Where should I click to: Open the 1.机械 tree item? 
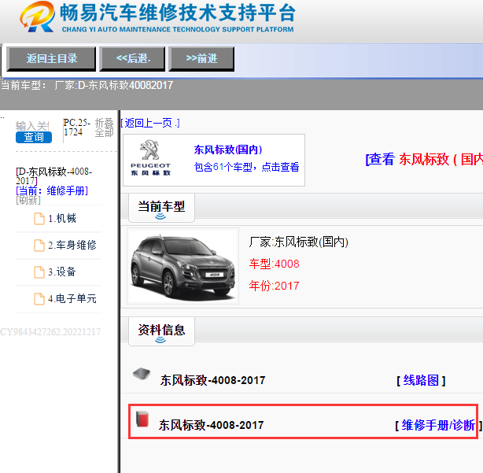pos(62,219)
